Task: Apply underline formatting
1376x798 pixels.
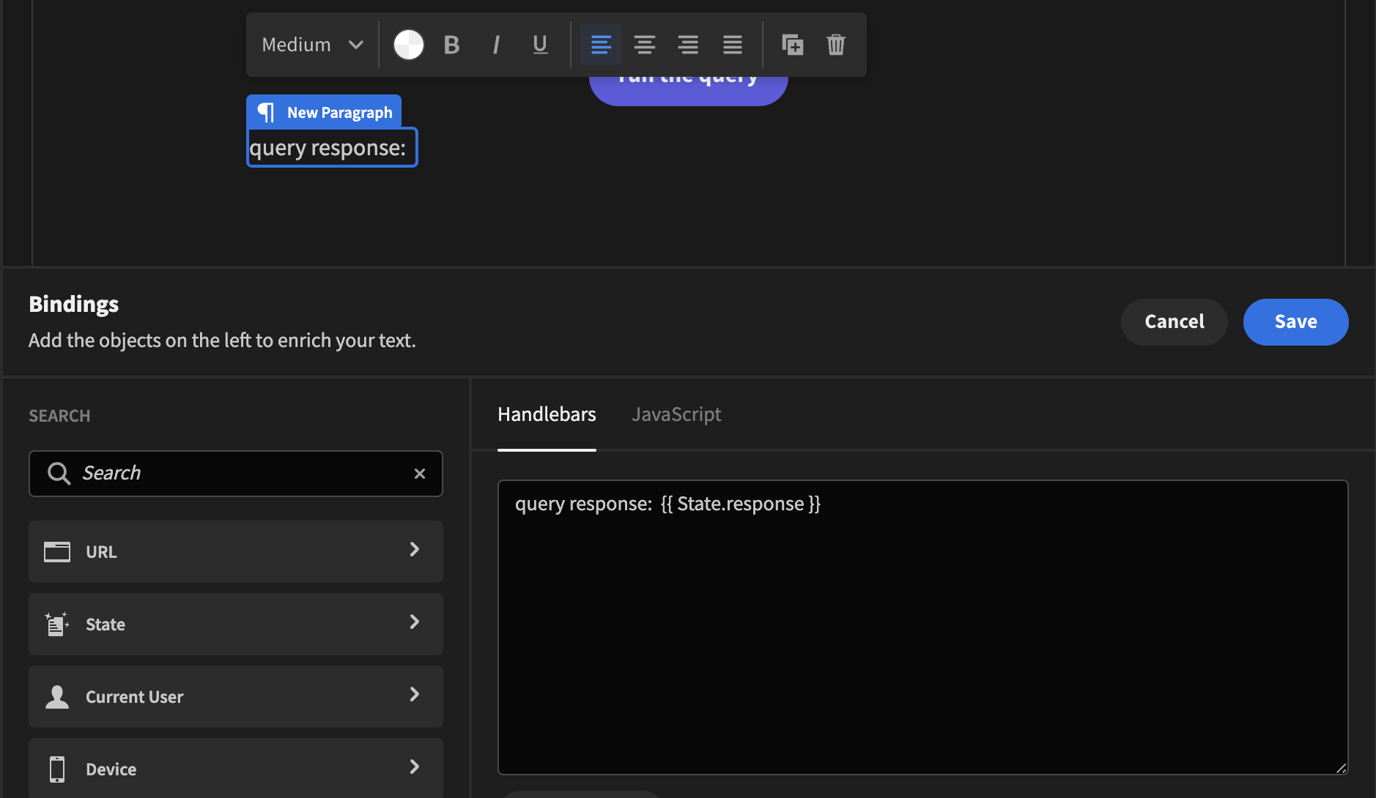Action: 539,45
